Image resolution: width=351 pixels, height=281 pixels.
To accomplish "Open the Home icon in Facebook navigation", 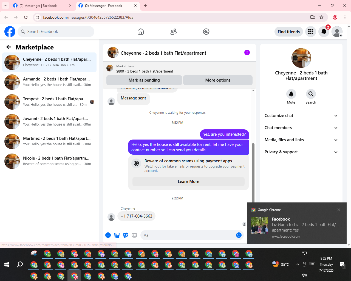I will point(141,32).
